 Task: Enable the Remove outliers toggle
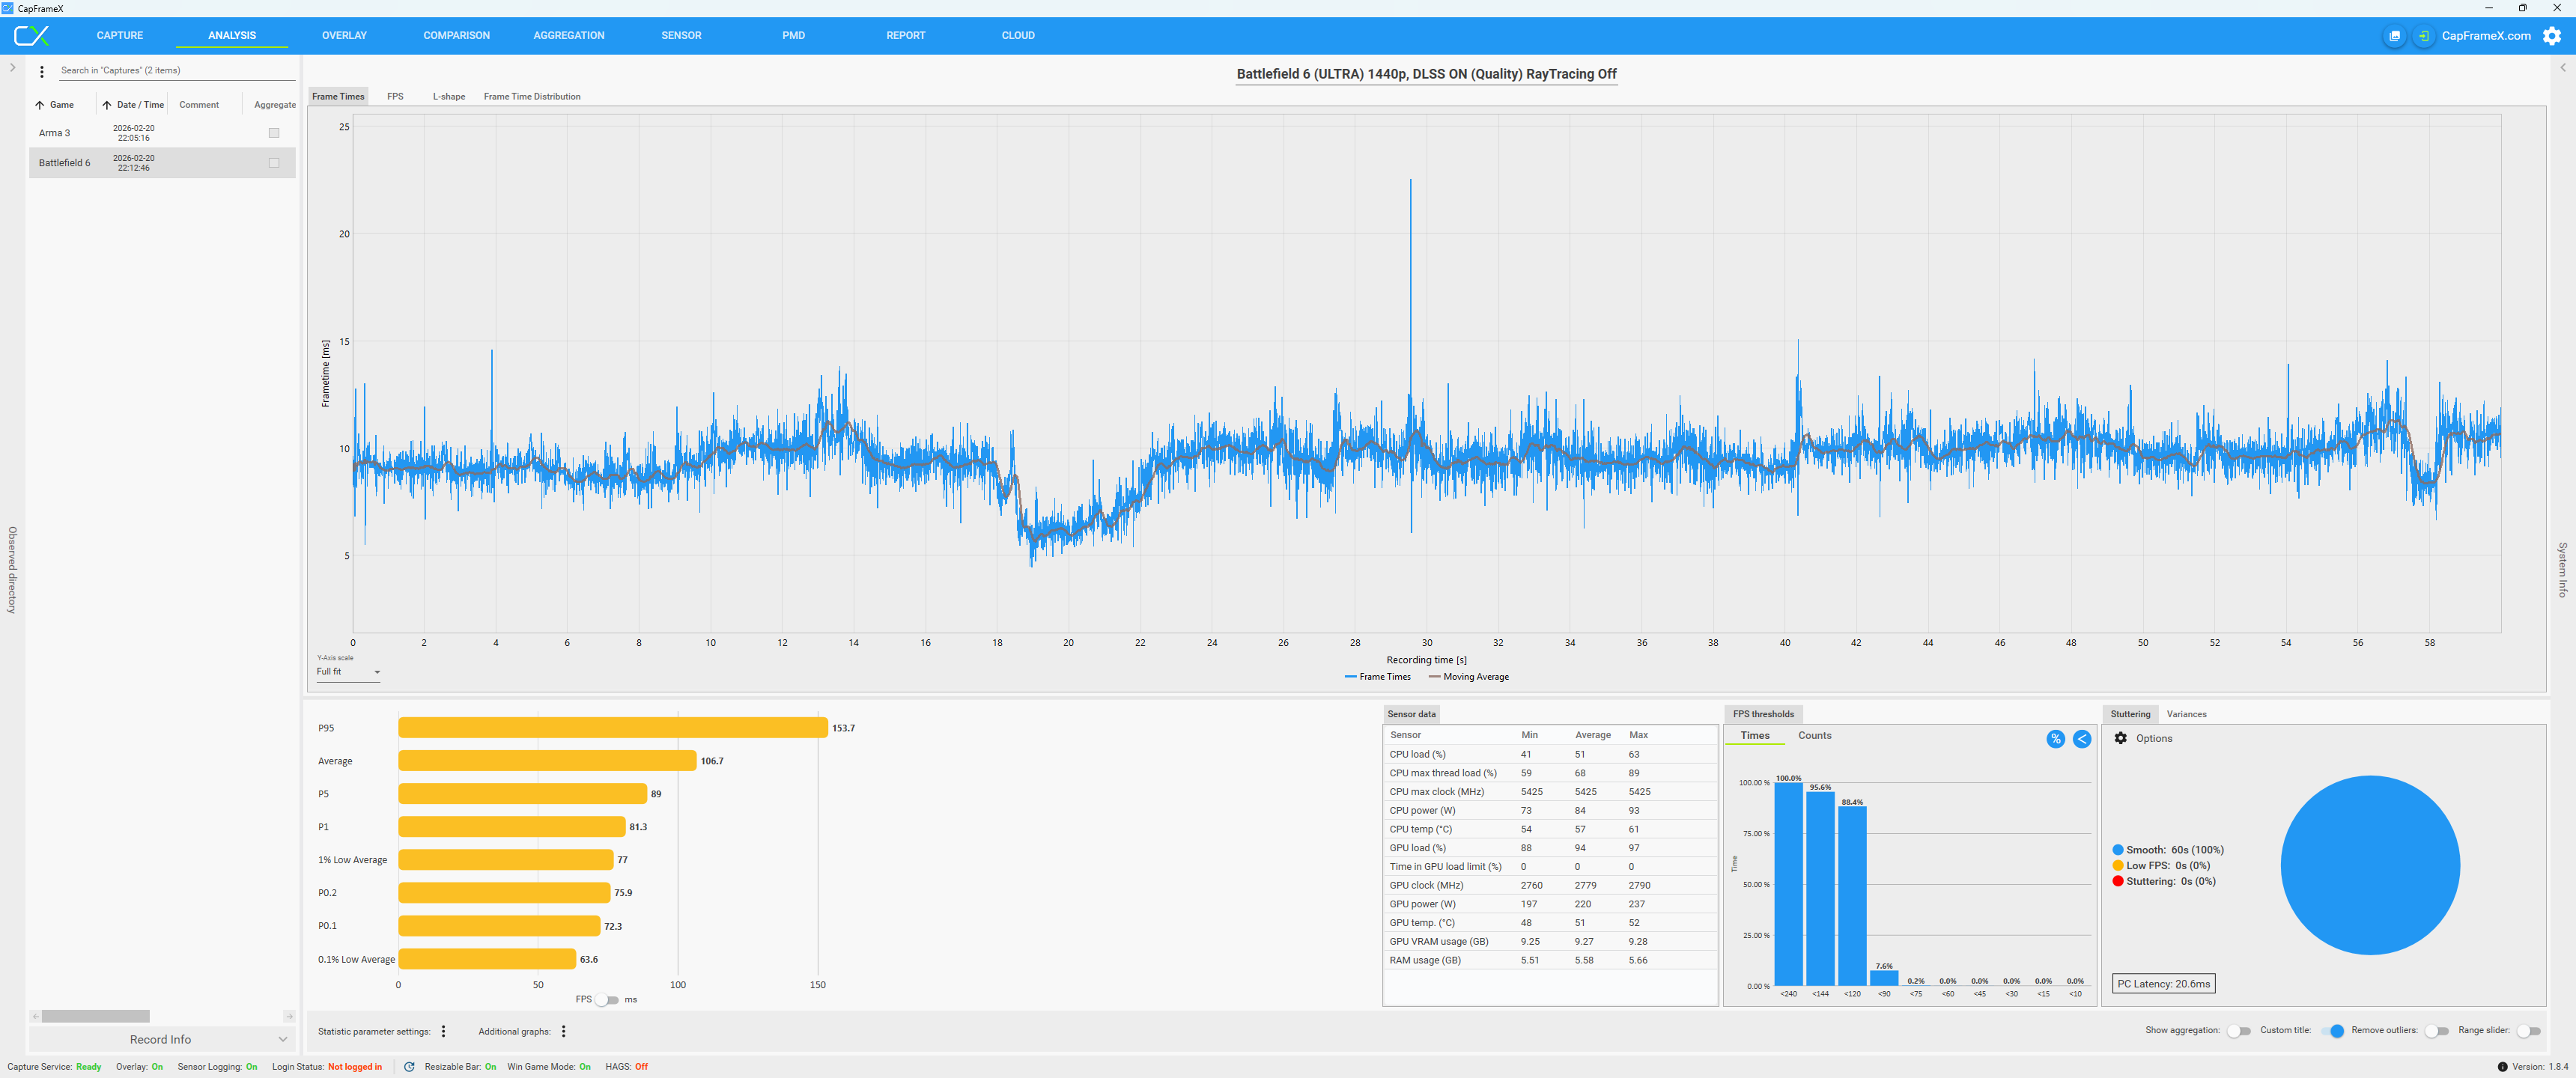[x=2437, y=1031]
